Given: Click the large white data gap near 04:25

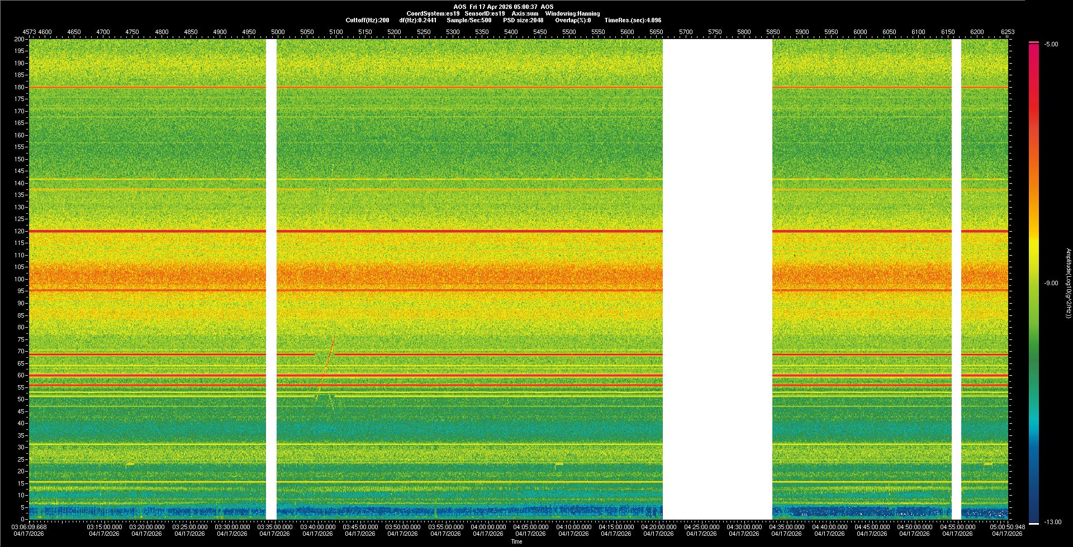Looking at the screenshot, I should (x=717, y=279).
